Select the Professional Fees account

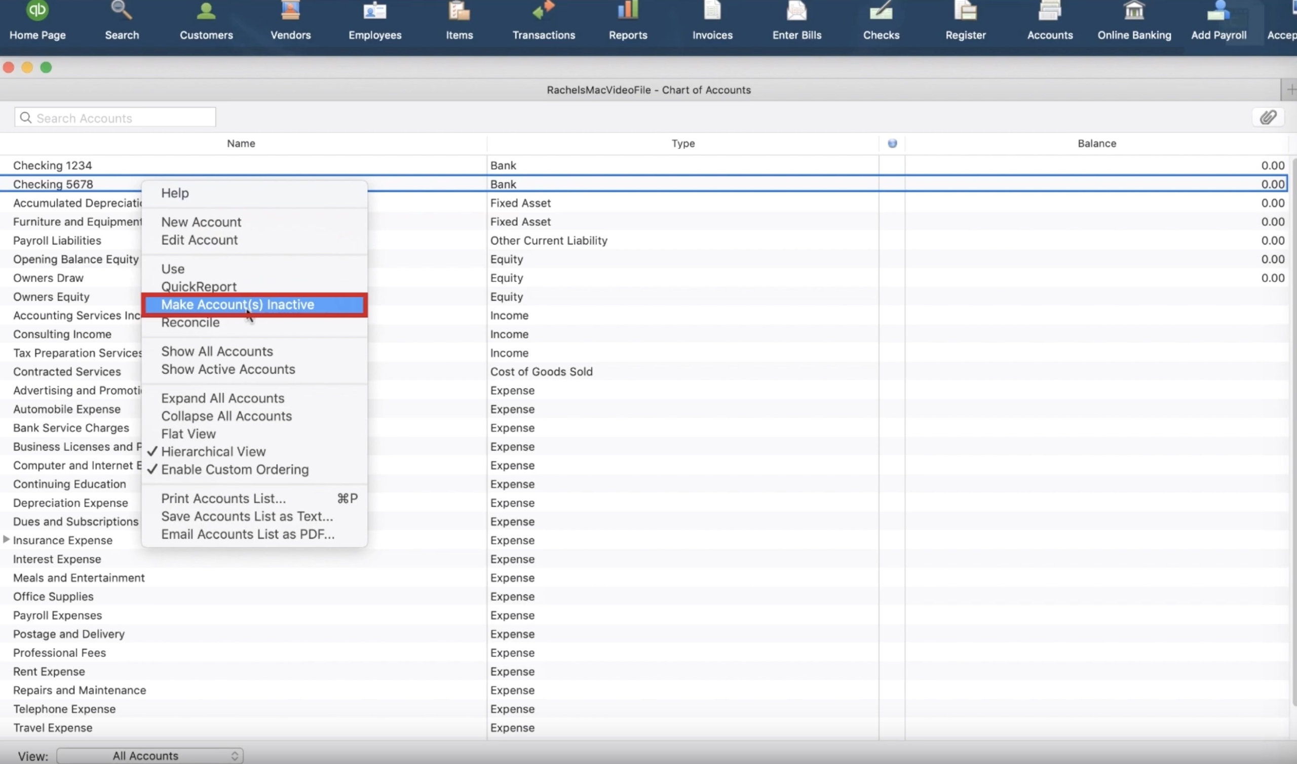[644, 653]
